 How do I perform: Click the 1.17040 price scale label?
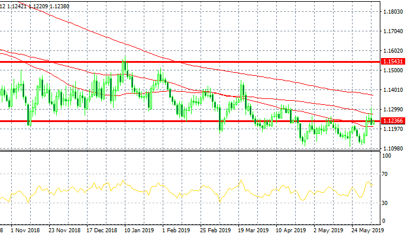[x=392, y=31]
